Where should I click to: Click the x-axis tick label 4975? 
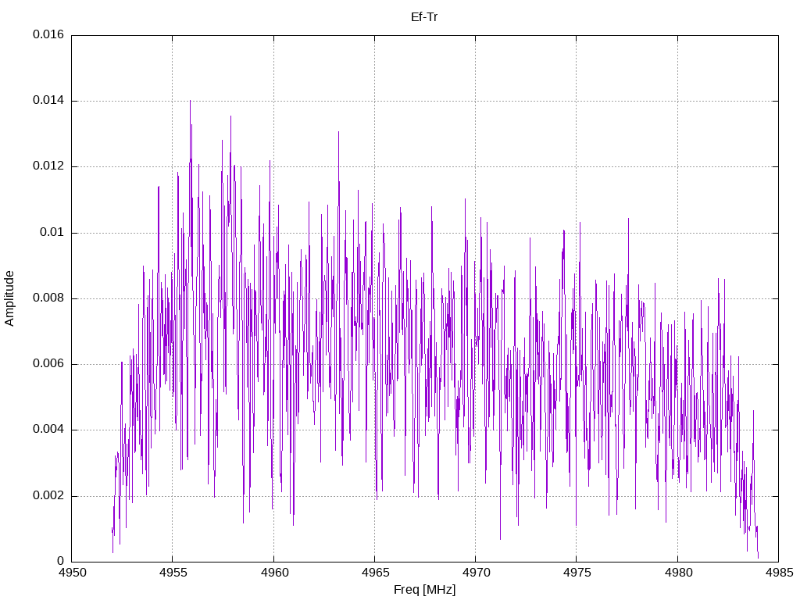point(577,573)
